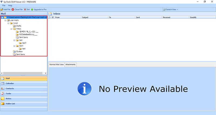Sort by Subject column header

(x=95, y=17)
